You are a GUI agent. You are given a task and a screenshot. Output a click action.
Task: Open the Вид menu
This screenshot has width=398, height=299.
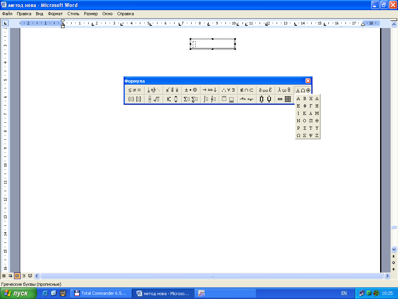coord(39,14)
